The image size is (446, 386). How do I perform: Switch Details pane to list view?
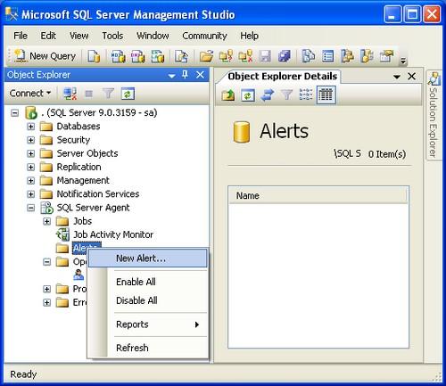[306, 94]
